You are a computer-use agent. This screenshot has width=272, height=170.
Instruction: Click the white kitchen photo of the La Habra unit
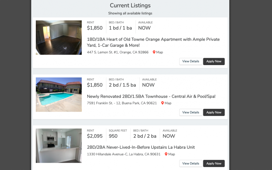click(59, 145)
